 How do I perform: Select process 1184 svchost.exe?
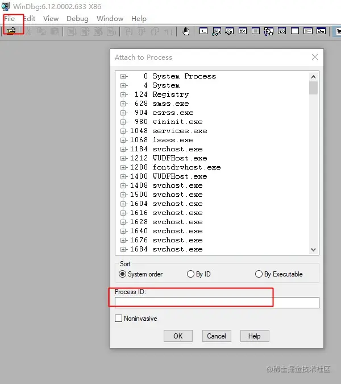click(167, 149)
